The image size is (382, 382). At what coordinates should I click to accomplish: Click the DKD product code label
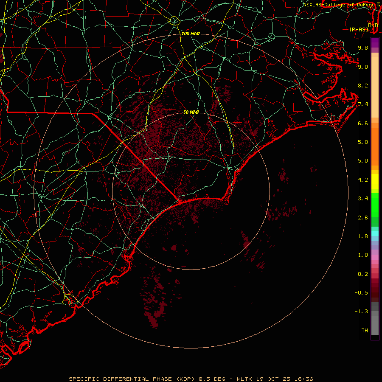point(373,25)
